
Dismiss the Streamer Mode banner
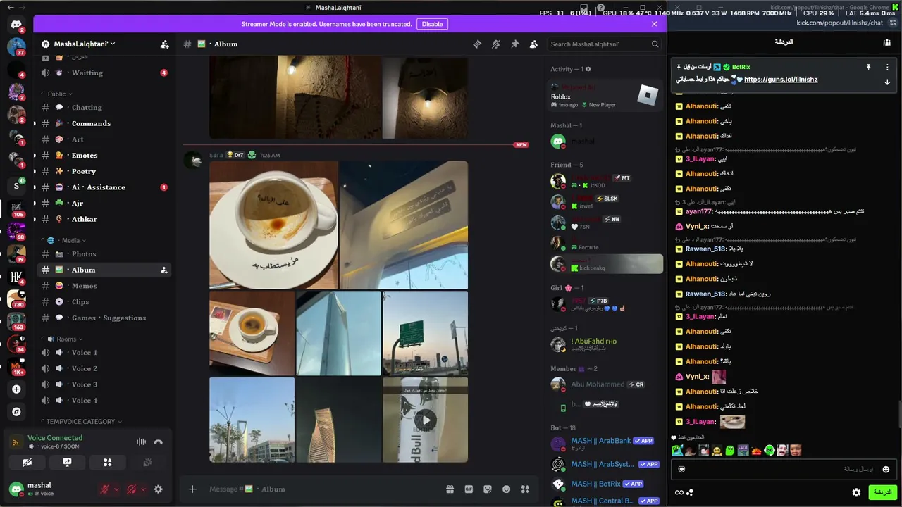click(654, 24)
